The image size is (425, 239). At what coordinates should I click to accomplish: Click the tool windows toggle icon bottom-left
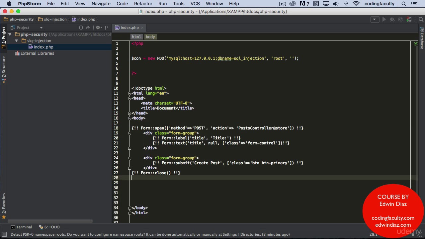[4, 234]
